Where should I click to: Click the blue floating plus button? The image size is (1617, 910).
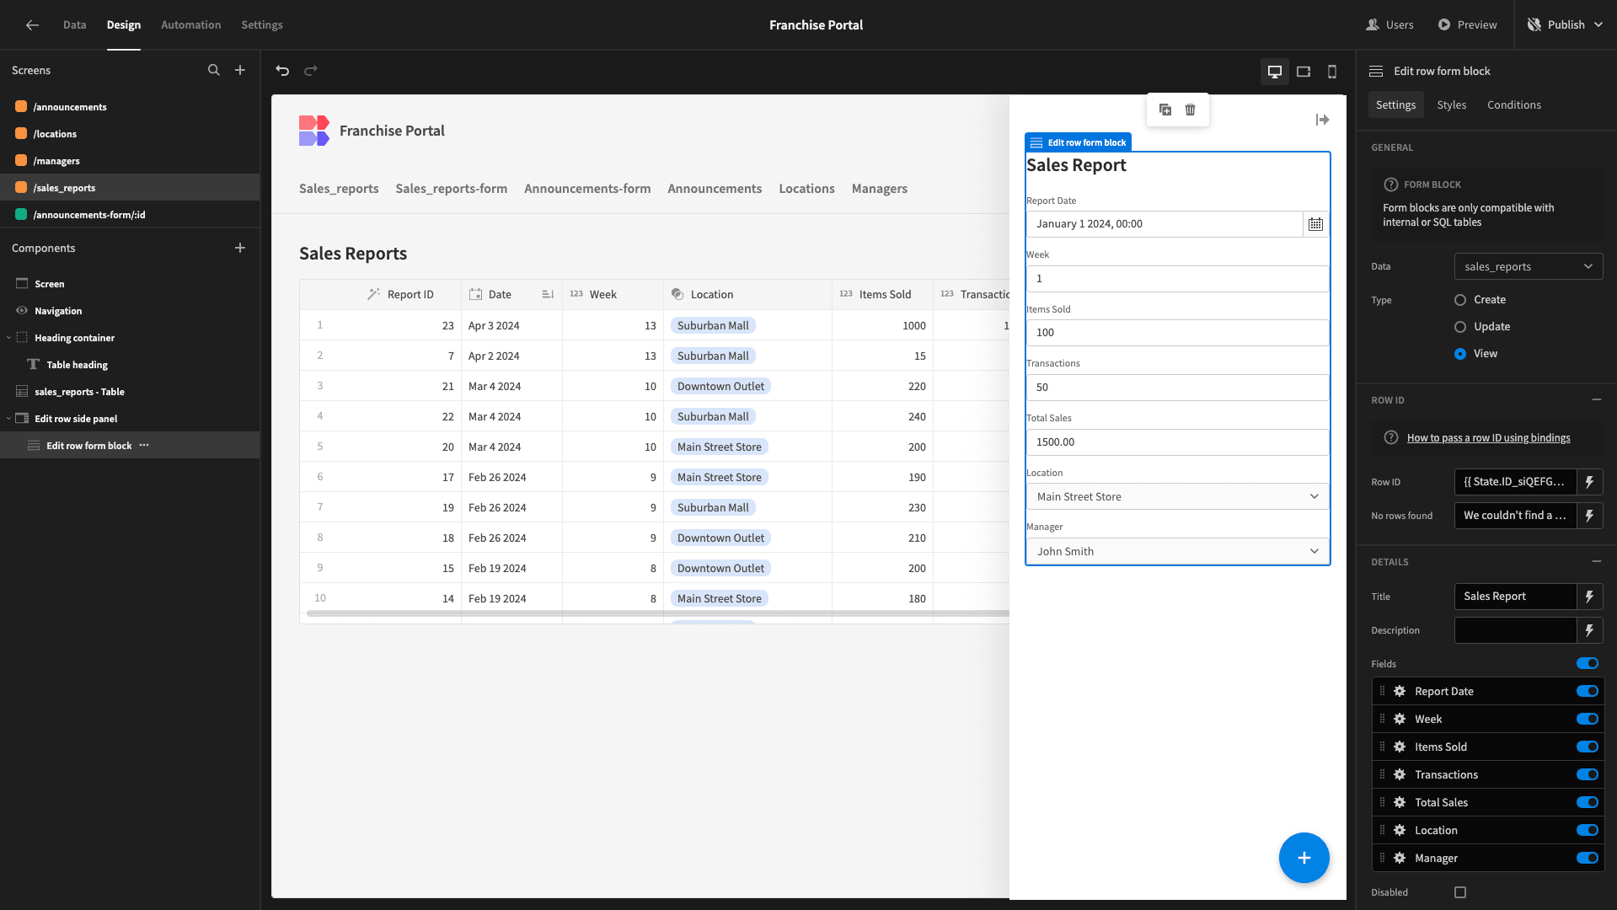(x=1304, y=858)
